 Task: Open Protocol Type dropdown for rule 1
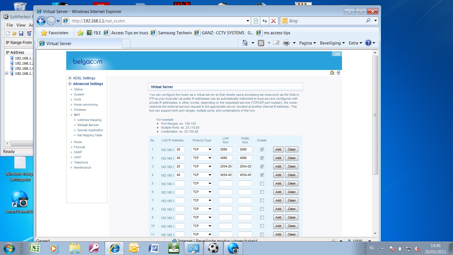click(202, 149)
